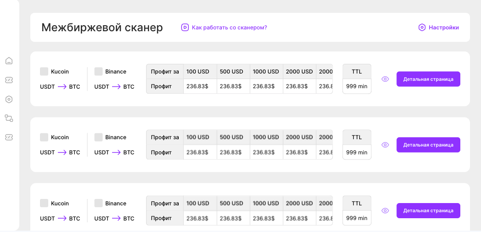This screenshot has width=481, height=232.
Task: Click the 'Профит за' cell in the first card
Action: coord(165,72)
